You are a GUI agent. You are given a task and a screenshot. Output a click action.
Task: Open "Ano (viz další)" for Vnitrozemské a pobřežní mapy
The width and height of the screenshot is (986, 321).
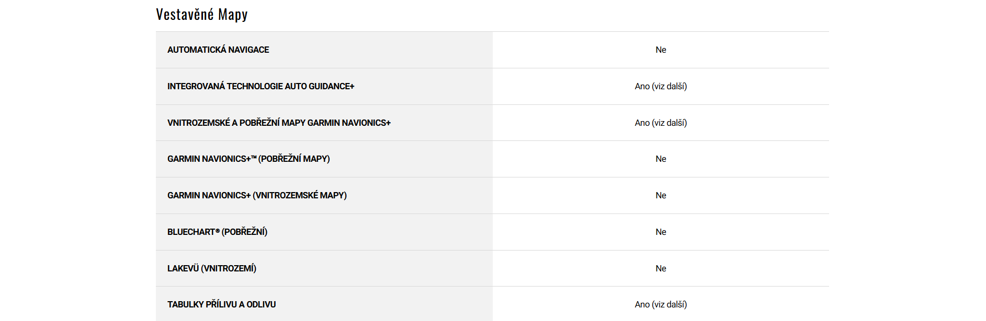661,123
